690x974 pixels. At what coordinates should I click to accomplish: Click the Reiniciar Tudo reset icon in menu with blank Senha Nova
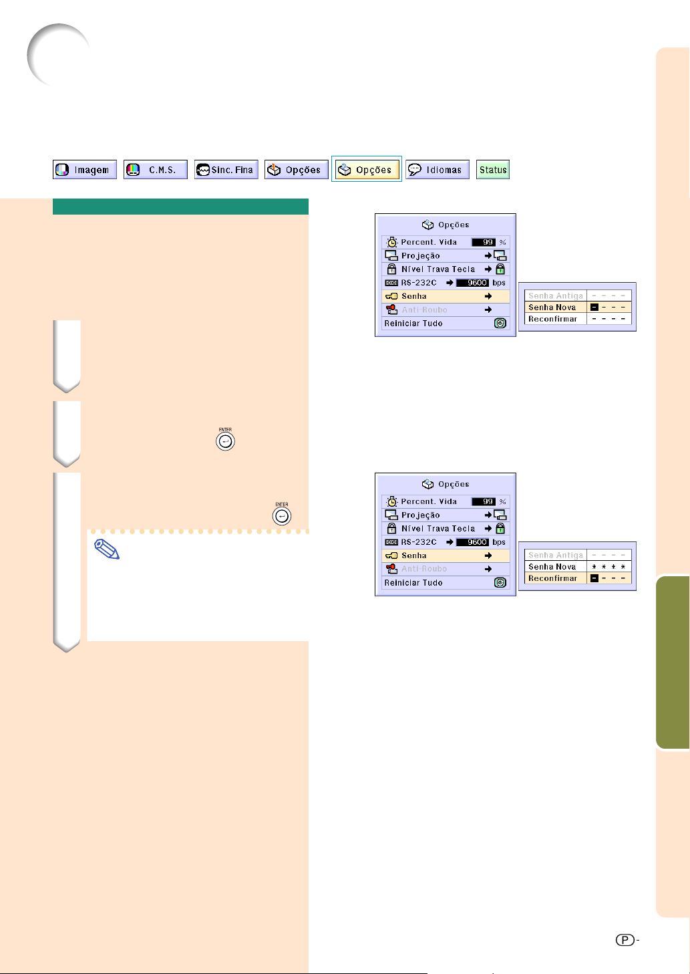click(500, 324)
